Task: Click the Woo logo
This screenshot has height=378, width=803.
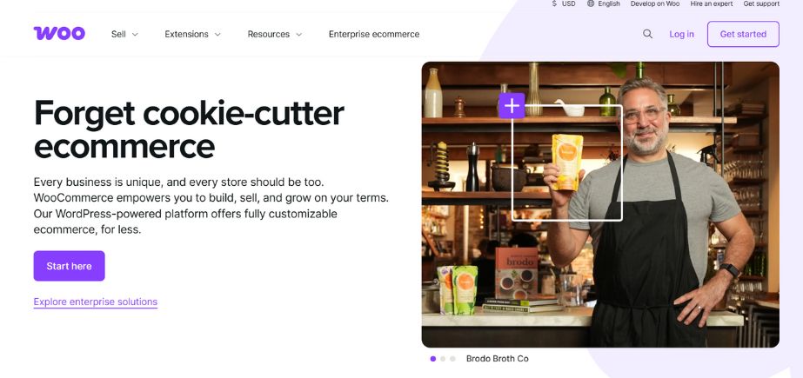Action: click(59, 34)
